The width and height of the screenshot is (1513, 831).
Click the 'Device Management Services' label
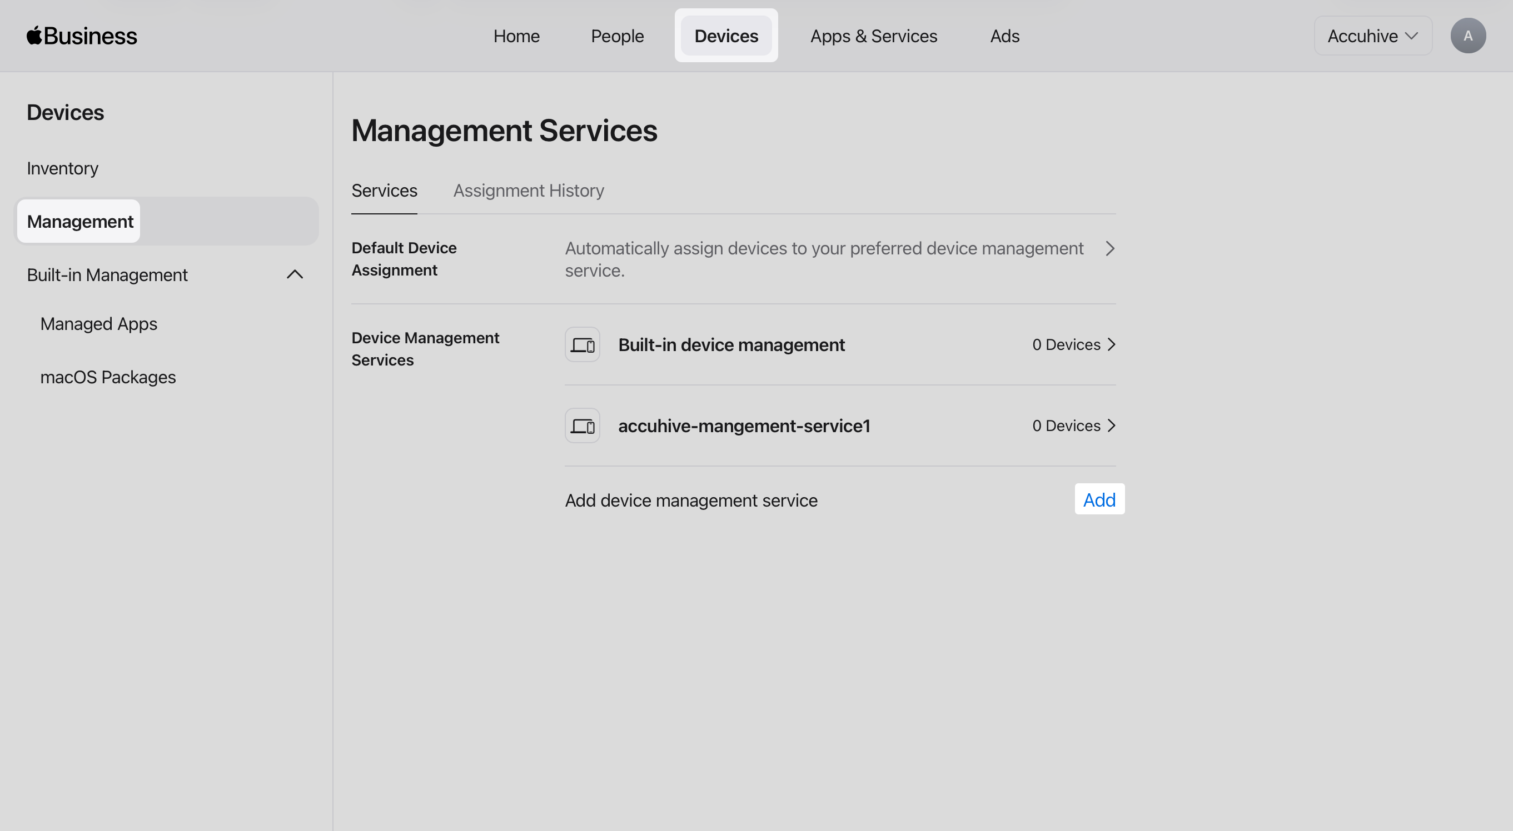[425, 349]
